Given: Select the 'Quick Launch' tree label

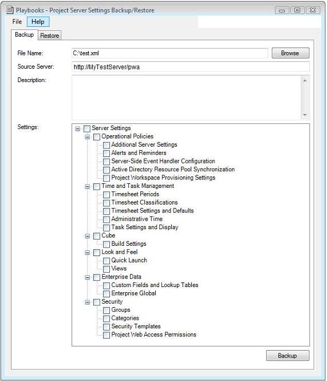Looking at the screenshot, I should 129,260.
